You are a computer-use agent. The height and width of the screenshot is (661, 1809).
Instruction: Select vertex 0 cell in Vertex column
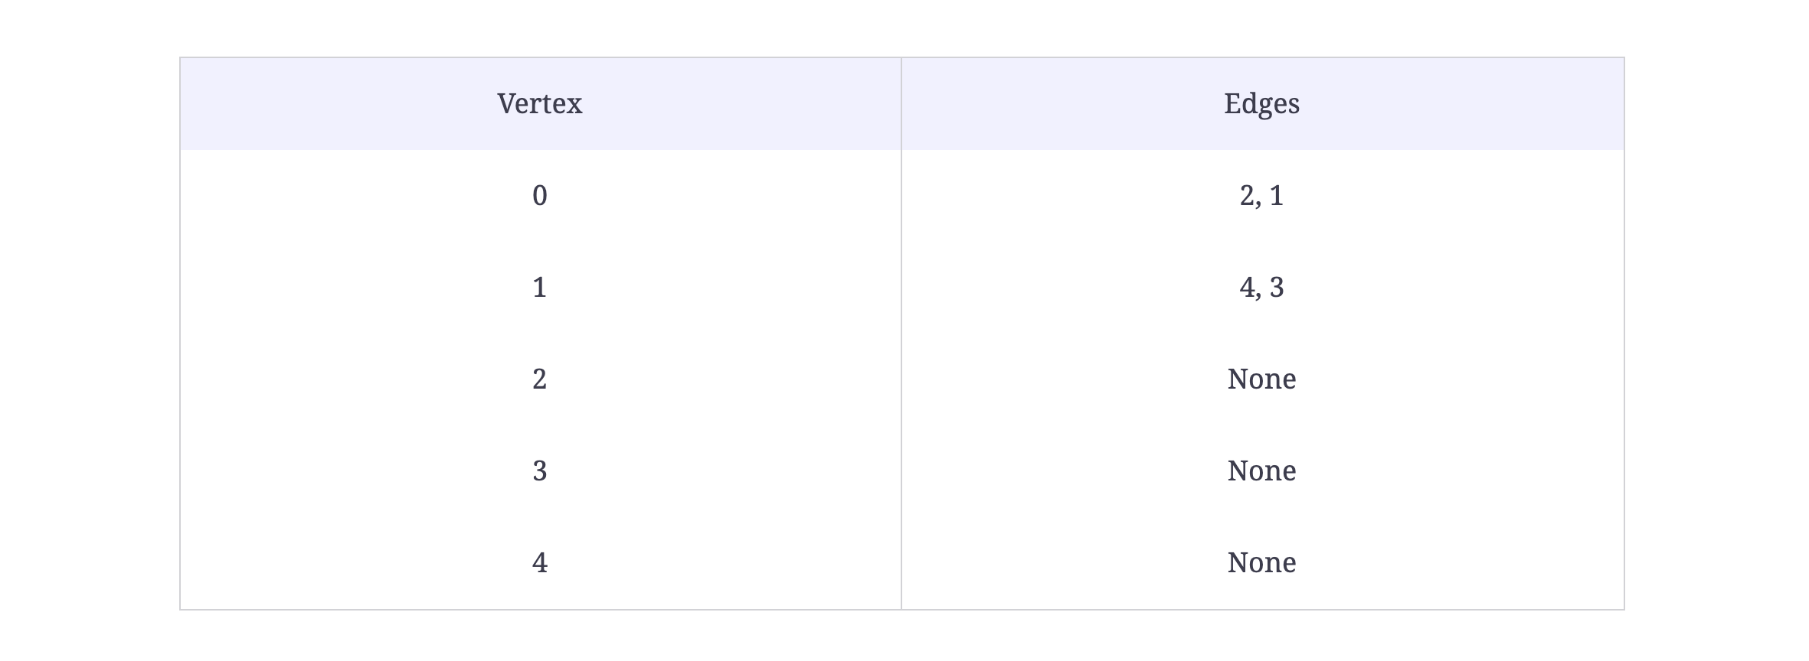pyautogui.click(x=540, y=196)
